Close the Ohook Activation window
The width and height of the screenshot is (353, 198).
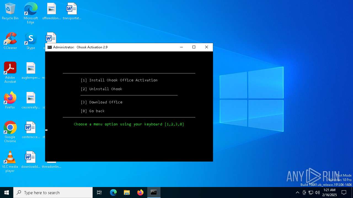[x=207, y=47]
